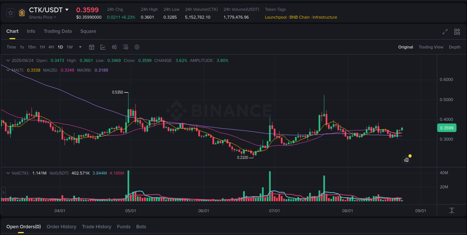
Task: Collapse the MA indicator row chevron
Action: (x=8, y=70)
